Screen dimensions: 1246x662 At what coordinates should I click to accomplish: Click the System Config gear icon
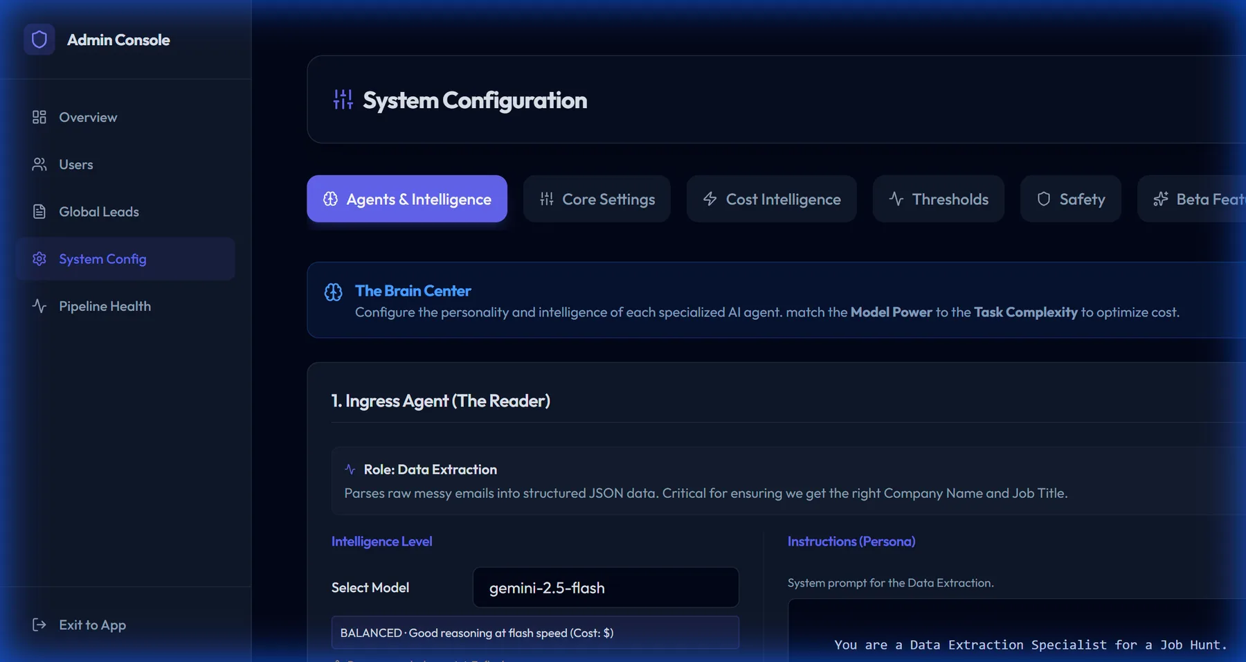click(39, 258)
